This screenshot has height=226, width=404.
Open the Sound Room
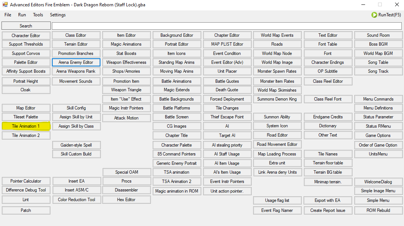point(378,35)
